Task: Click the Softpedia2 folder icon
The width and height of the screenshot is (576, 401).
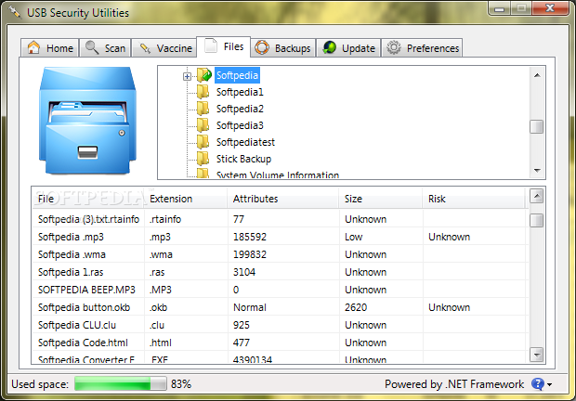Action: pyautogui.click(x=203, y=109)
